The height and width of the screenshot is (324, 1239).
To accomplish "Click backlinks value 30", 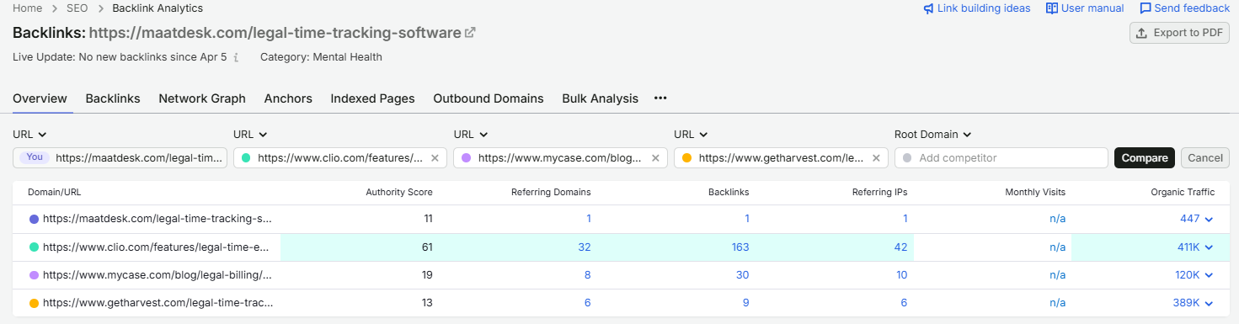I will coord(743,275).
